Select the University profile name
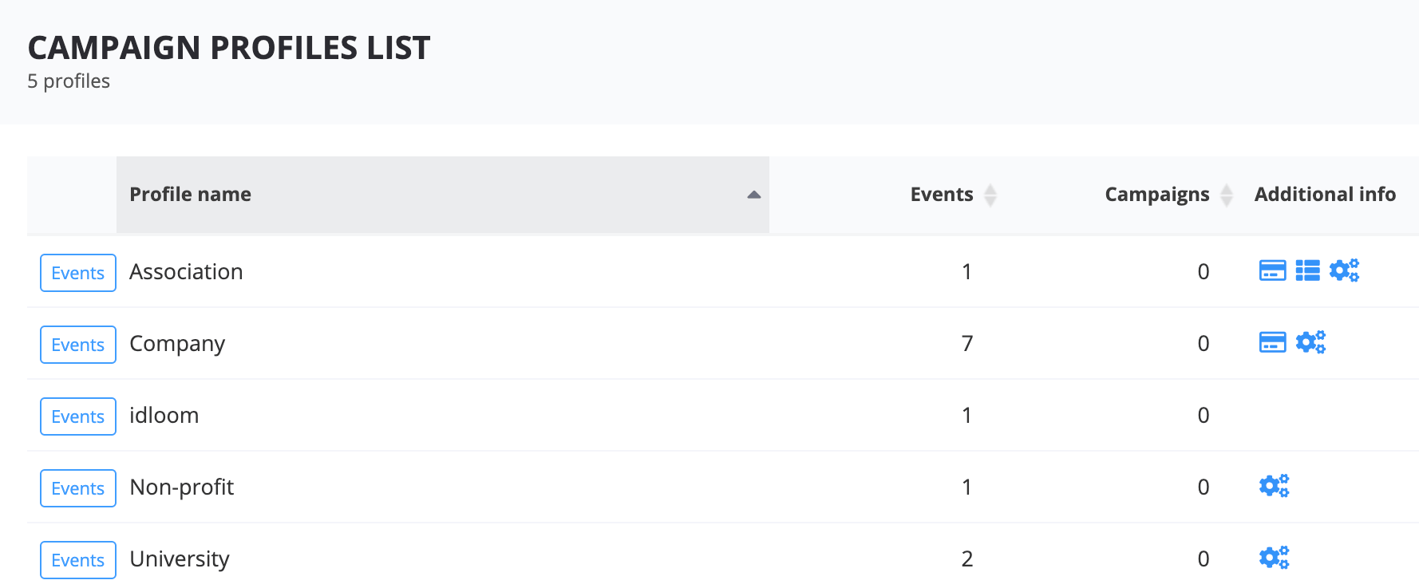The height and width of the screenshot is (588, 1419). [x=180, y=559]
